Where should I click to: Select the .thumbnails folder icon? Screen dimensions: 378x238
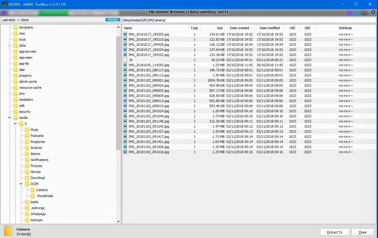click(33, 196)
